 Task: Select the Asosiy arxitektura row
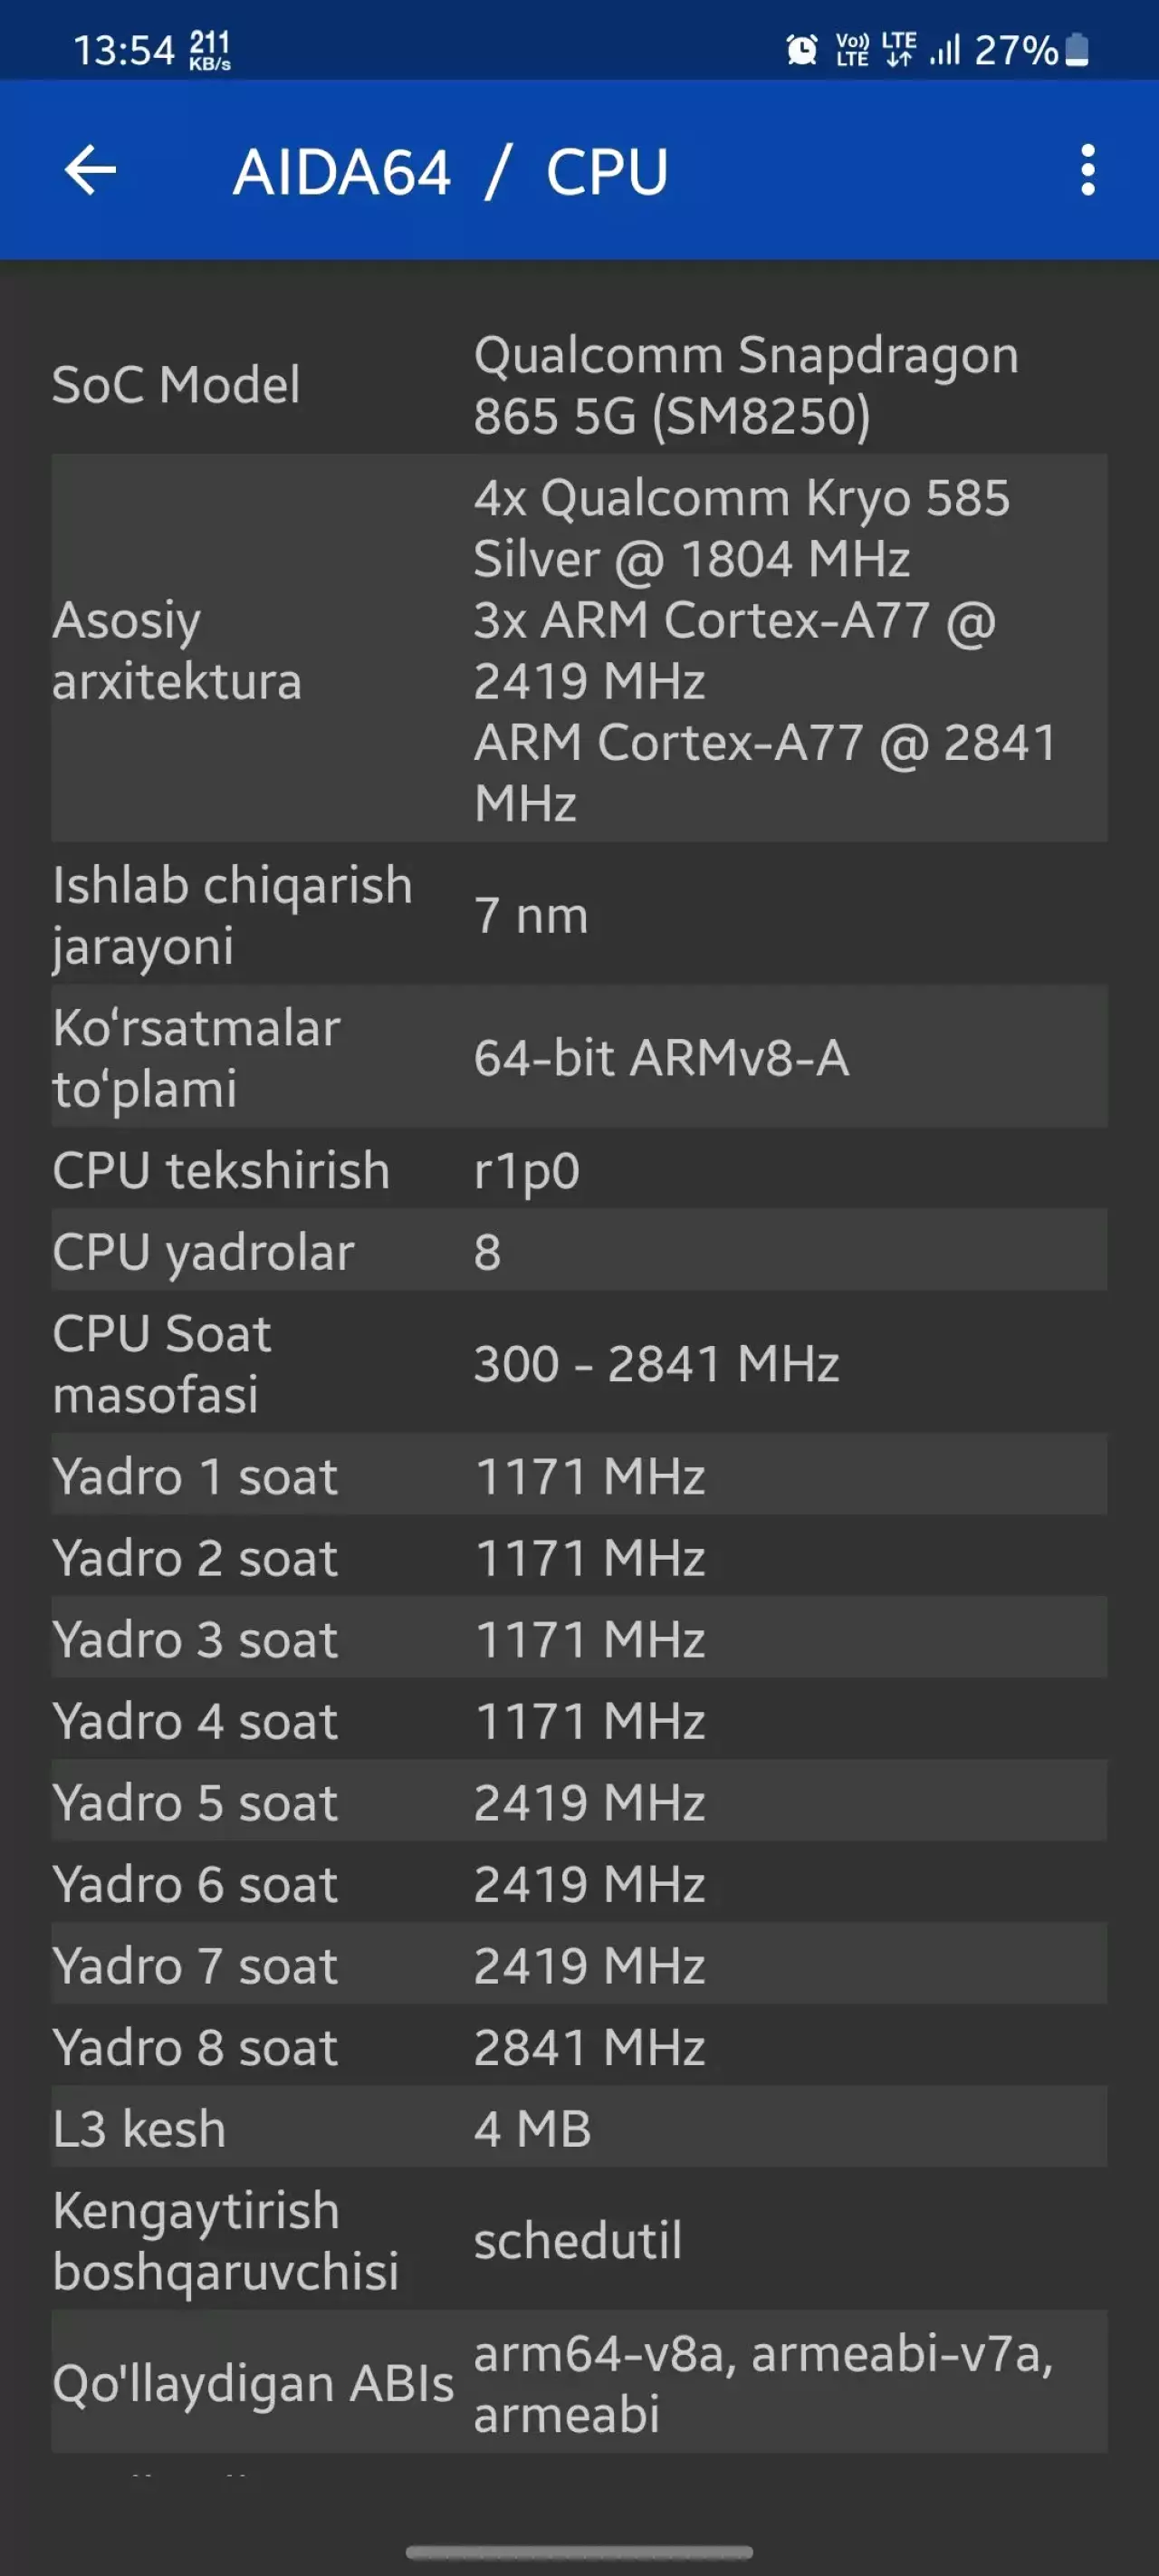tap(579, 649)
